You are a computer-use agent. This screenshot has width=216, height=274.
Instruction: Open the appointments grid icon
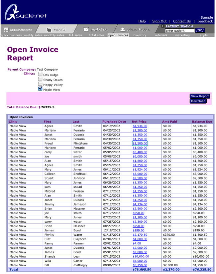point(6,30)
